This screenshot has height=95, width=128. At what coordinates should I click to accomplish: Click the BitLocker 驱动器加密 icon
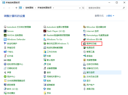point(84,27)
